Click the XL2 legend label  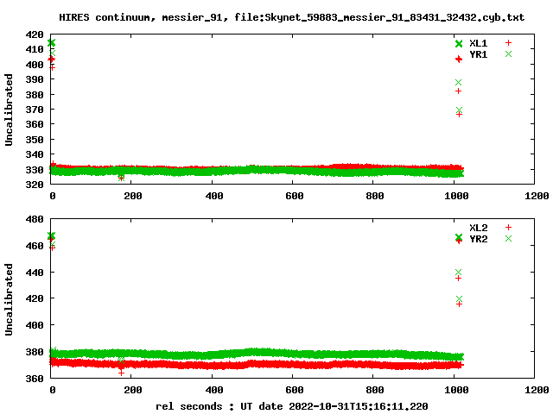[478, 228]
